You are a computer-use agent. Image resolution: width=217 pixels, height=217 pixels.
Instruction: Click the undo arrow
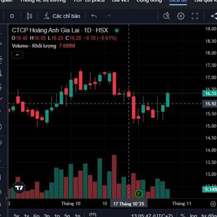(x=94, y=16)
